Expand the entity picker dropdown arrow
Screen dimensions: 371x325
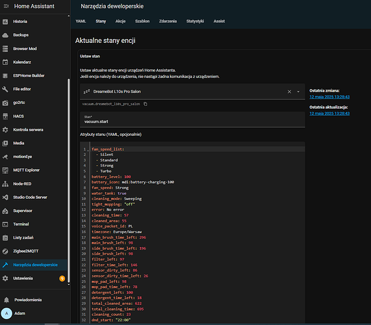click(298, 92)
